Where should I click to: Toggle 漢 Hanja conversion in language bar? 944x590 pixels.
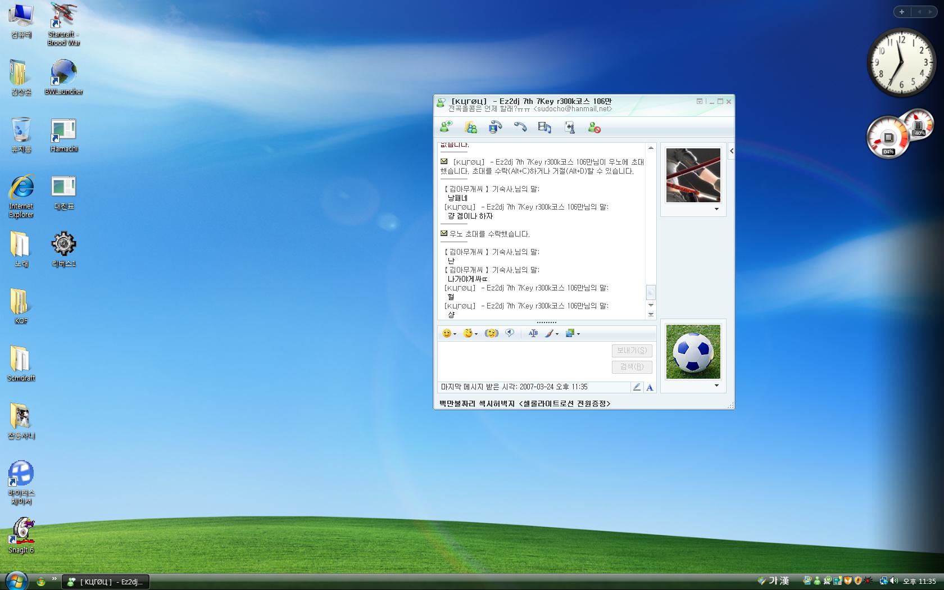[x=784, y=581]
